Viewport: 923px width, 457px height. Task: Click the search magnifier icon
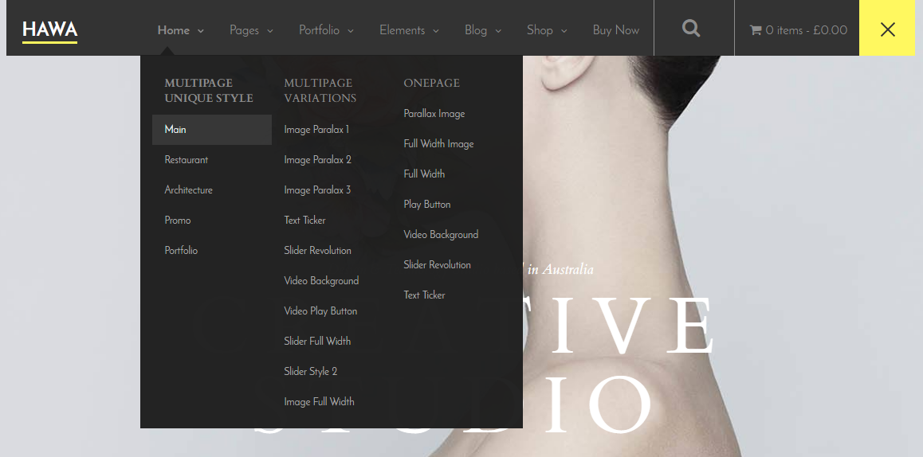click(x=691, y=28)
